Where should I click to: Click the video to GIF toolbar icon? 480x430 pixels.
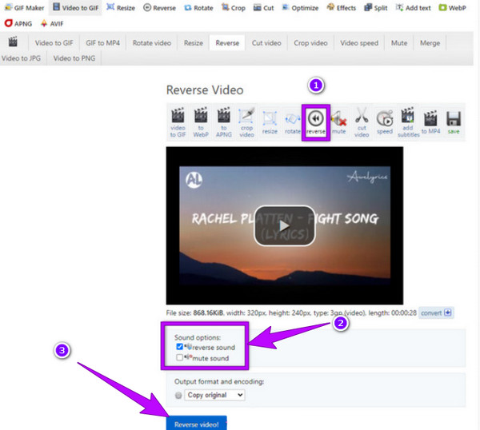[178, 122]
